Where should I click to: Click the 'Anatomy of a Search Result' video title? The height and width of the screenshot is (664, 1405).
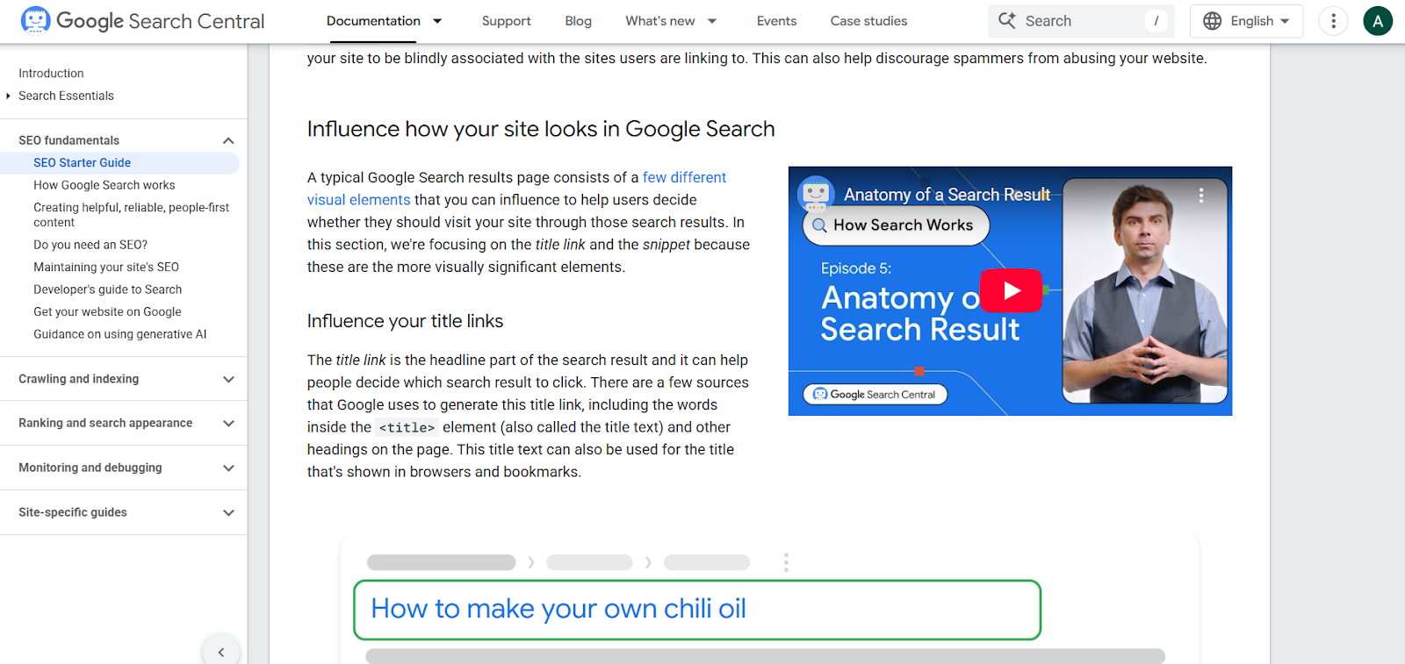tap(947, 195)
